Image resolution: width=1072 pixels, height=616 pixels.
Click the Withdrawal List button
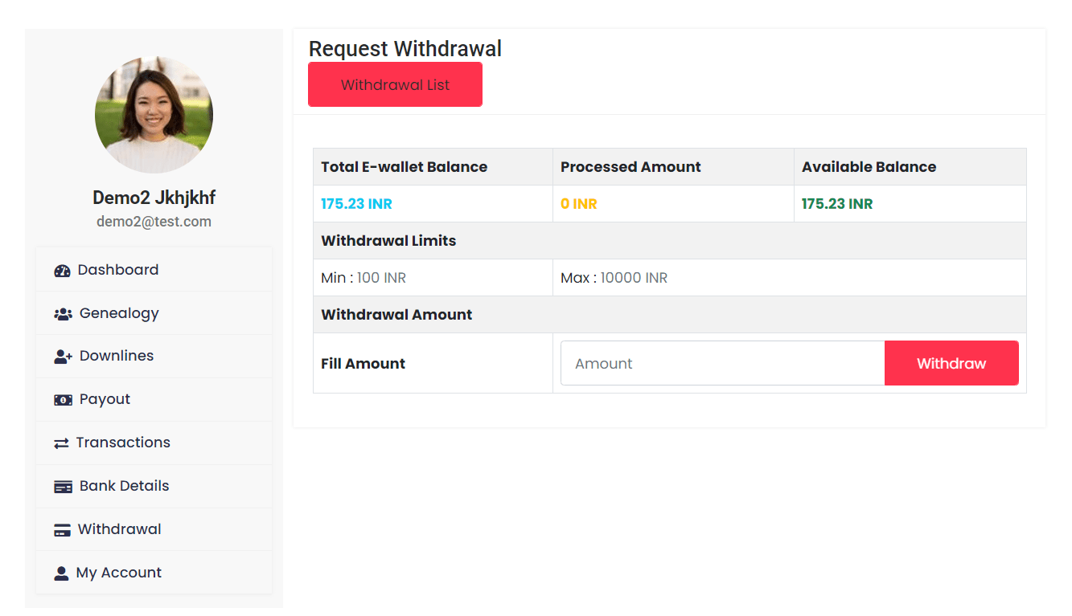(x=395, y=84)
